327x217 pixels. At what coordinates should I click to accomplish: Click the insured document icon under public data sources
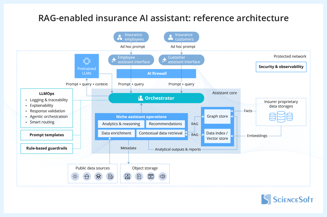coord(110,176)
